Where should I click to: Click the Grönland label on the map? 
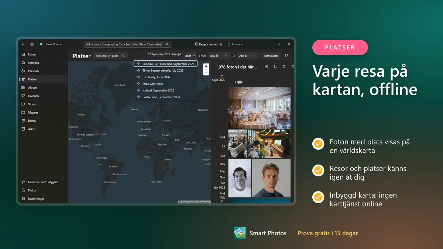[120, 85]
